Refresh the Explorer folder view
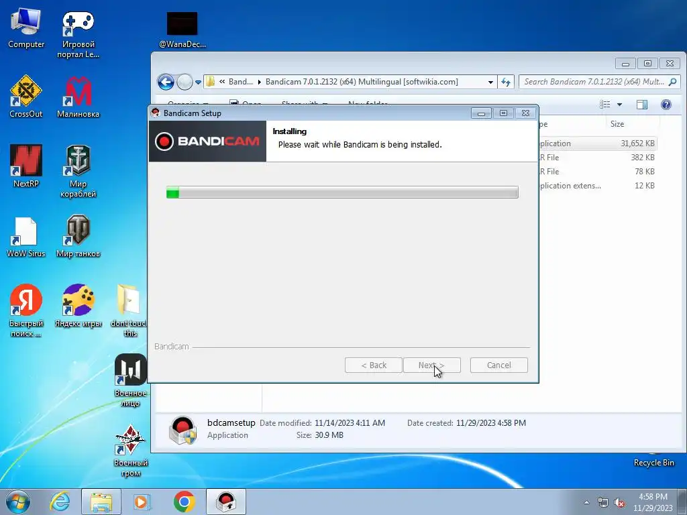Viewport: 687px width, 515px height. coord(506,82)
